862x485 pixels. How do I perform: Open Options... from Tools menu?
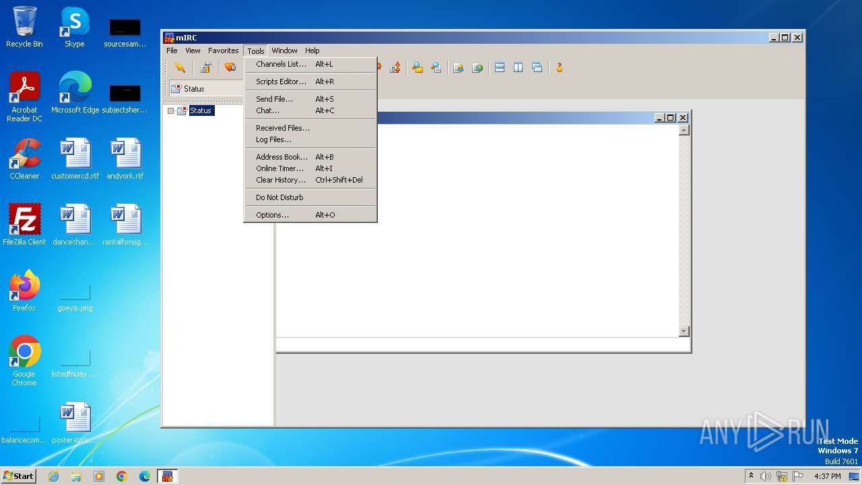(310, 215)
